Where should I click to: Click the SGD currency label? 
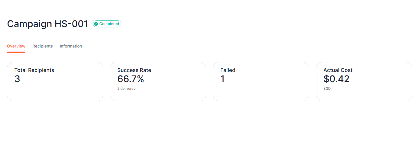pyautogui.click(x=327, y=89)
